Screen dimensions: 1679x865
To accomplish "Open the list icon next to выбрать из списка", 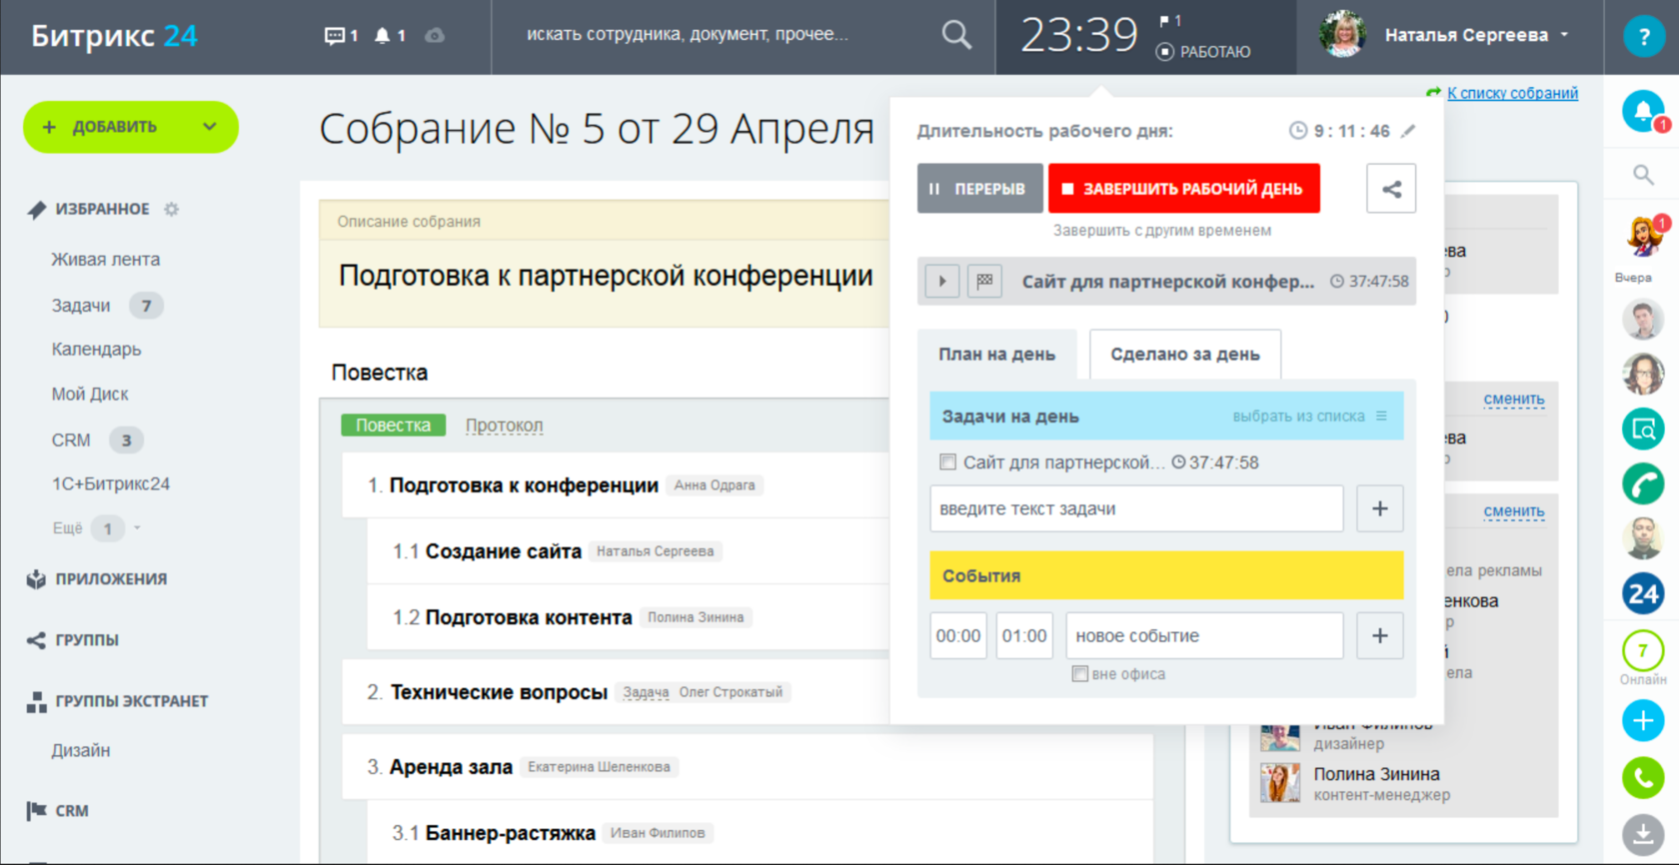I will point(1381,416).
